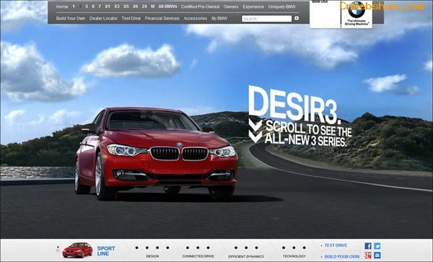The height and width of the screenshot is (262, 433).
Task: Share by email envelope icon
Action: 377,255
